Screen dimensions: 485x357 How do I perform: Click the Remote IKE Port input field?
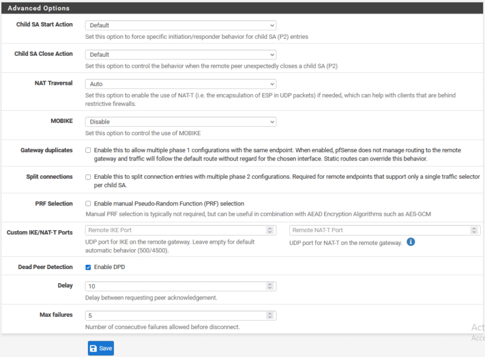point(175,230)
